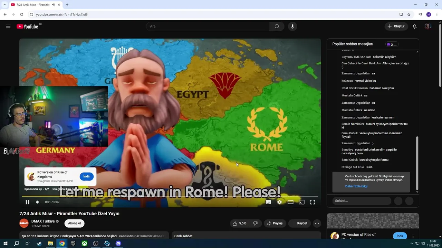Click the Canlı sohbet section header
This screenshot has width=442, height=248.
(183, 236)
